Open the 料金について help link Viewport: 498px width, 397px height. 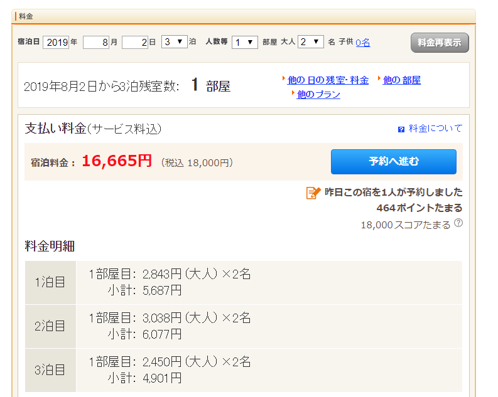435,129
